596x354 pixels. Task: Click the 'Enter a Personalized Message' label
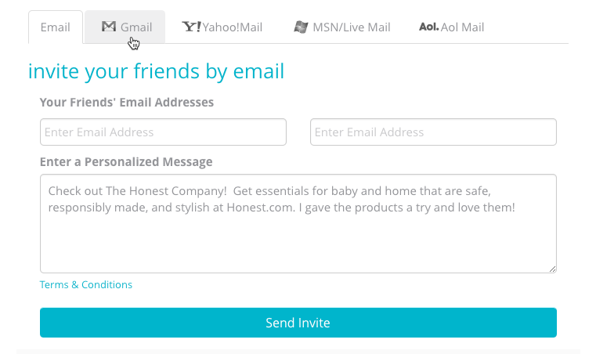(x=126, y=161)
